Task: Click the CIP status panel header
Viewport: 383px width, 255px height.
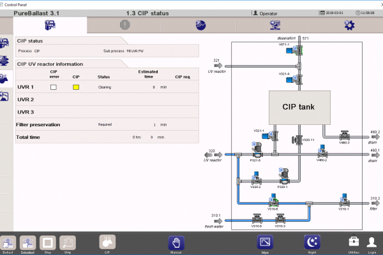Action: point(30,41)
